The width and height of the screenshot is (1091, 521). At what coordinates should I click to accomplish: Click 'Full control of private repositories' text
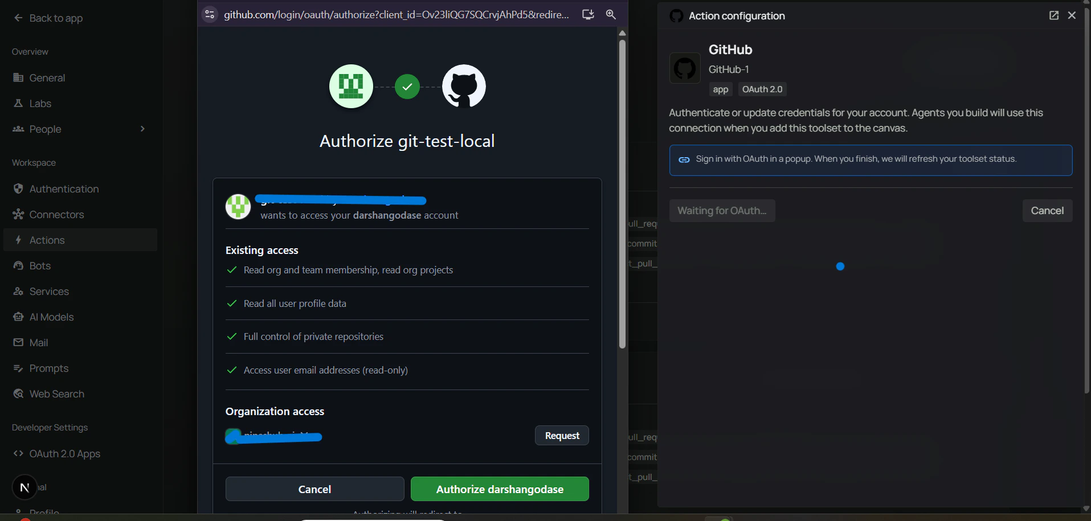(313, 337)
